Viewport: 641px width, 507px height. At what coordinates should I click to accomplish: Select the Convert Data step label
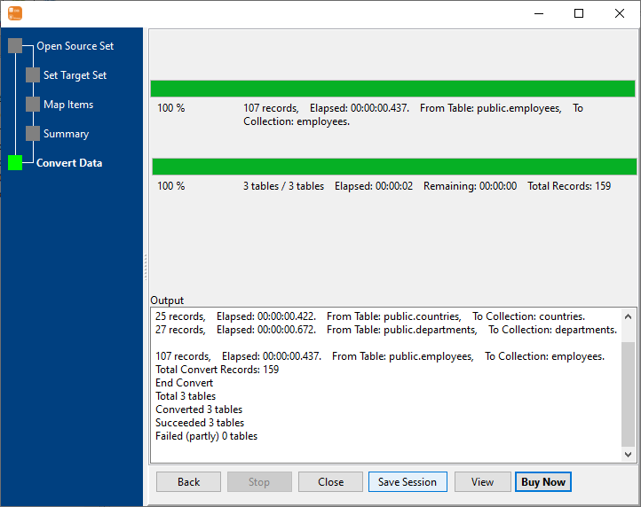69,163
